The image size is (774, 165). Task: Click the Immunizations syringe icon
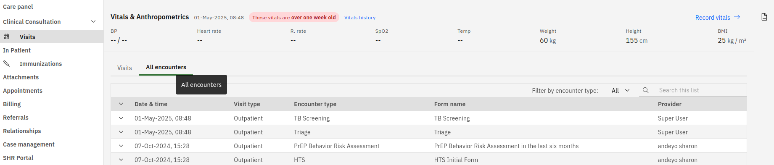coord(6,63)
